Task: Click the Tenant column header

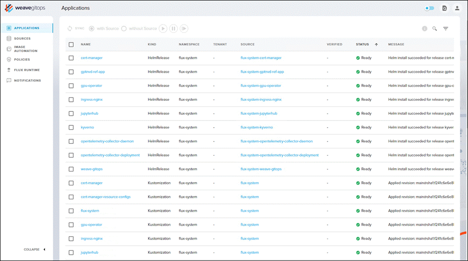Action: 220,44
